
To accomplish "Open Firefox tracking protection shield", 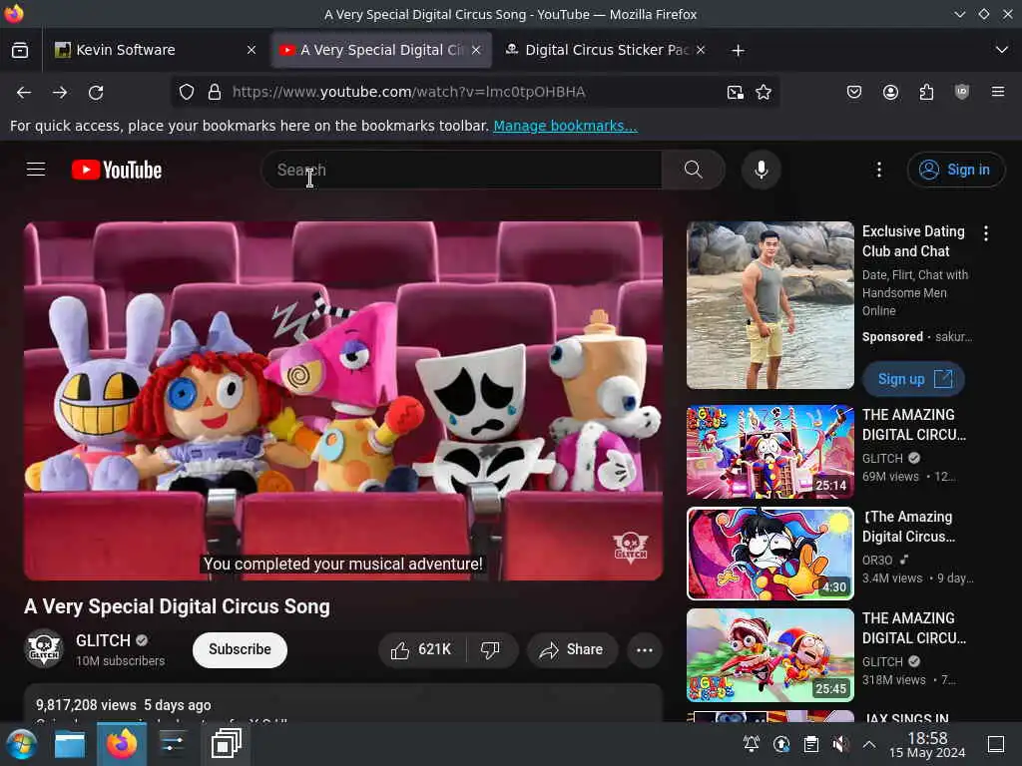I will coord(187,92).
